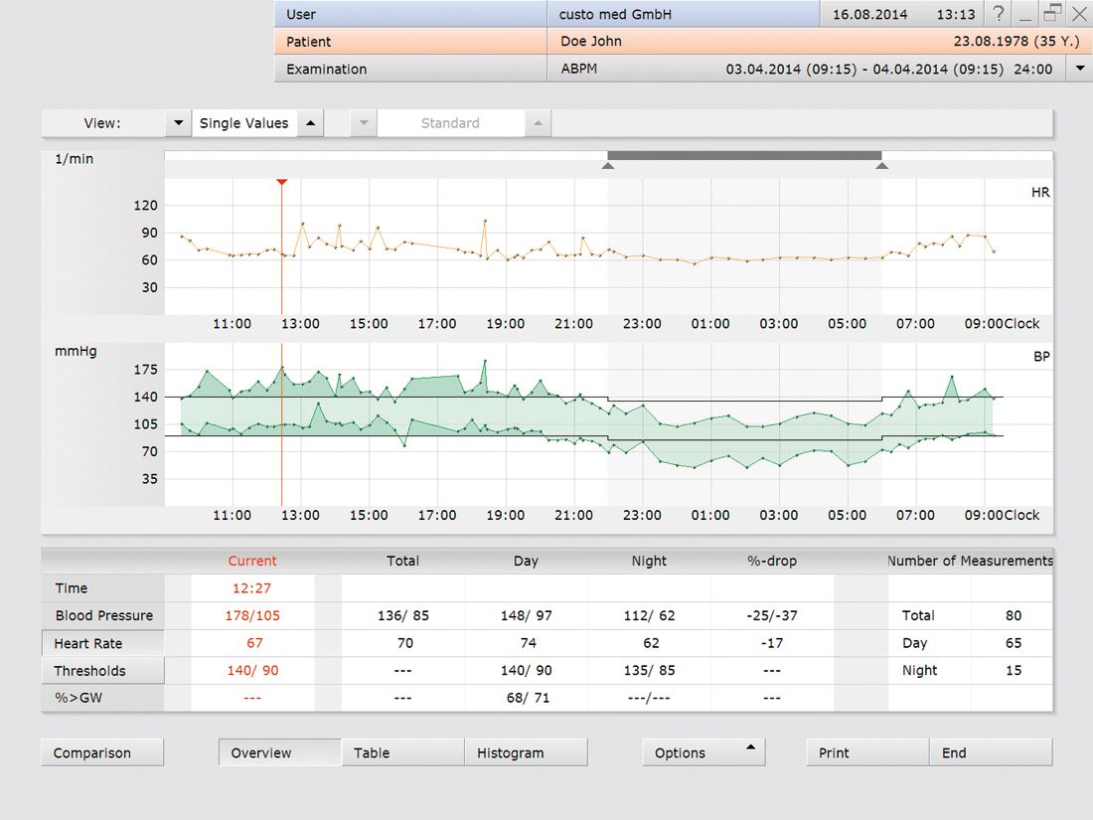The image size is (1093, 820).
Task: Select the Patient row Doe John
Action: click(x=591, y=42)
